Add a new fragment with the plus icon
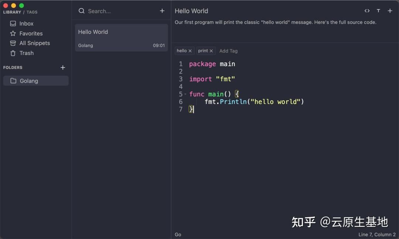 click(390, 11)
